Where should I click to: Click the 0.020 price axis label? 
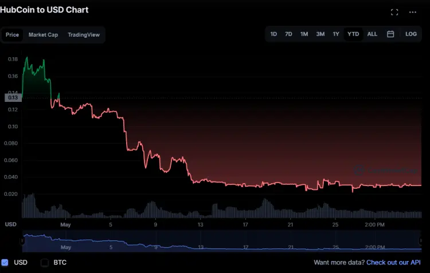tap(11, 194)
